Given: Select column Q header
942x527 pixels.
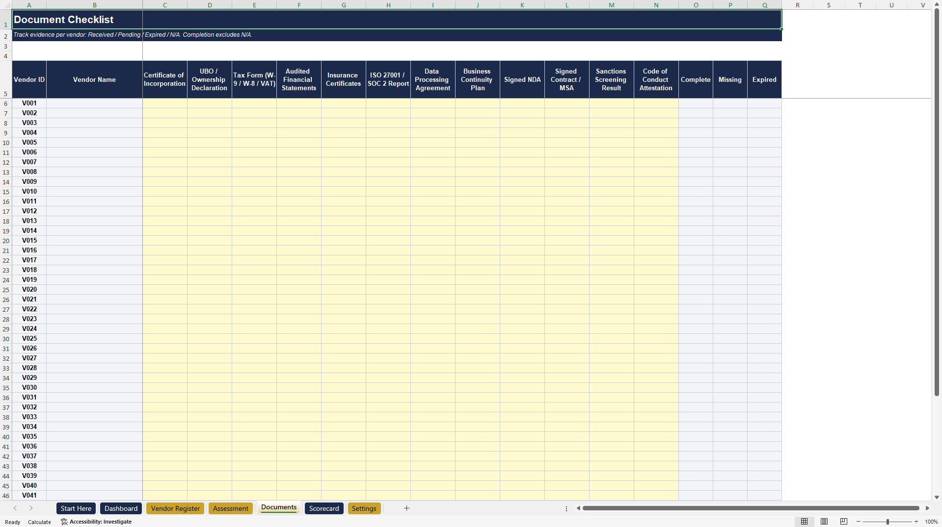Looking at the screenshot, I should click(x=765, y=5).
